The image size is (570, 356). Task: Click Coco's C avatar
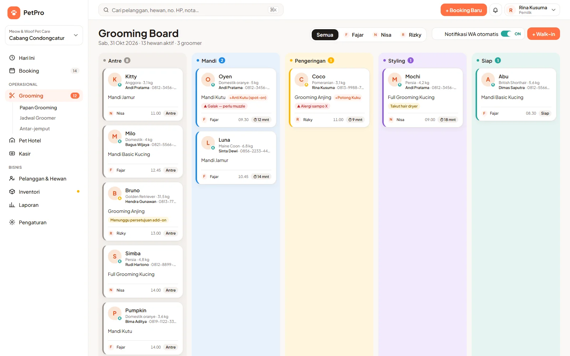tap(301, 80)
